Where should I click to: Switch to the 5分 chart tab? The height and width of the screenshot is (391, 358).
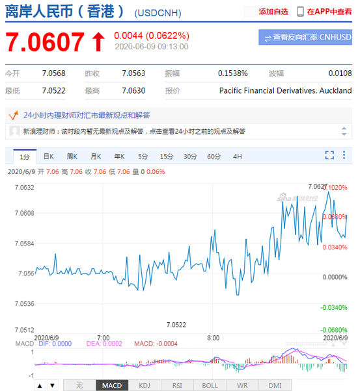click(143, 157)
